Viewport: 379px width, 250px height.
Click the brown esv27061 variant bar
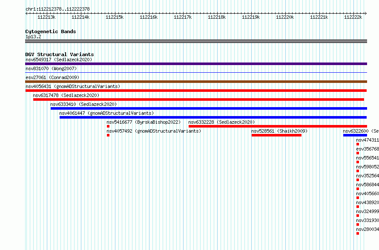tap(196, 82)
